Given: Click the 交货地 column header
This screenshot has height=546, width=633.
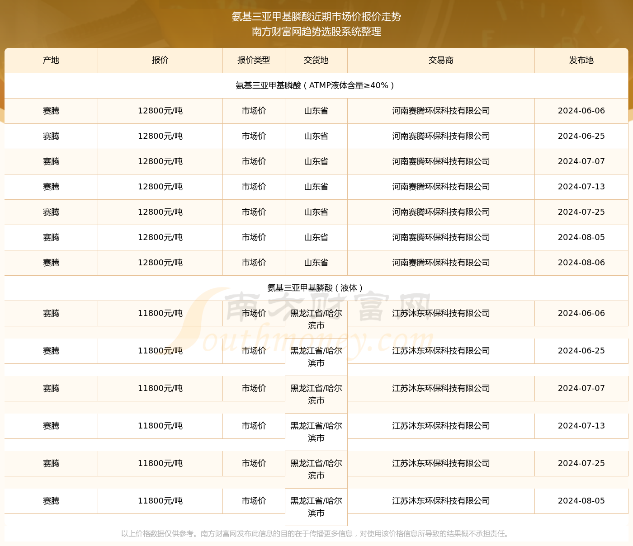Looking at the screenshot, I should tap(316, 60).
